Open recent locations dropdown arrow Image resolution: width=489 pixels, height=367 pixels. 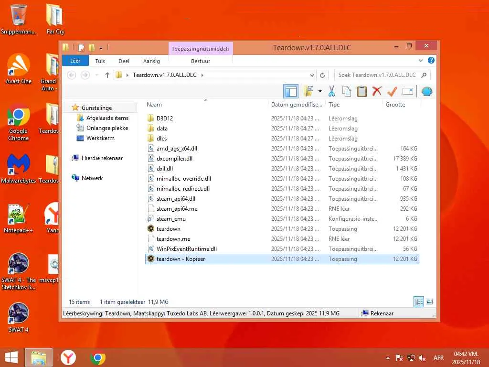(96, 75)
